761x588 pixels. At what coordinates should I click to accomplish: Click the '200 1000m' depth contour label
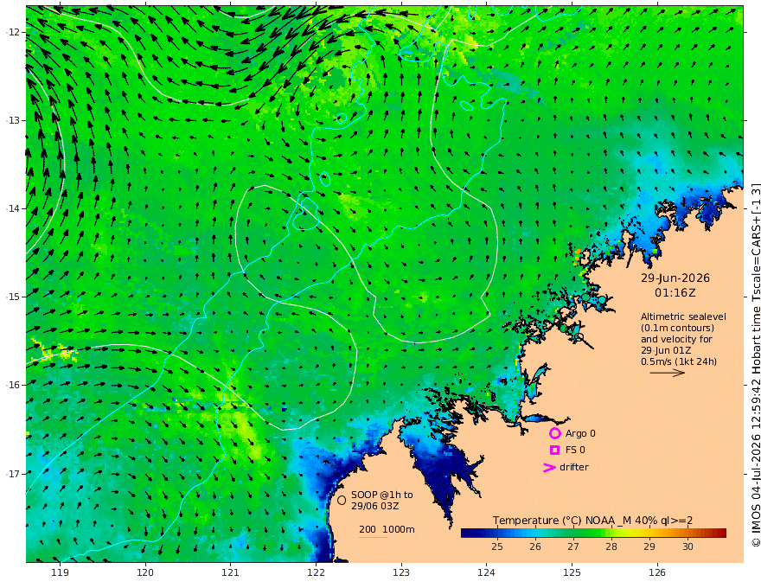pos(387,529)
